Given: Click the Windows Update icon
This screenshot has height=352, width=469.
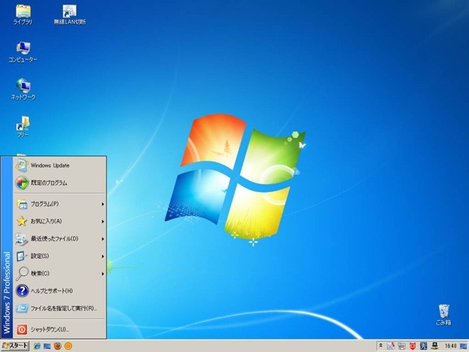Looking at the screenshot, I should tap(22, 165).
